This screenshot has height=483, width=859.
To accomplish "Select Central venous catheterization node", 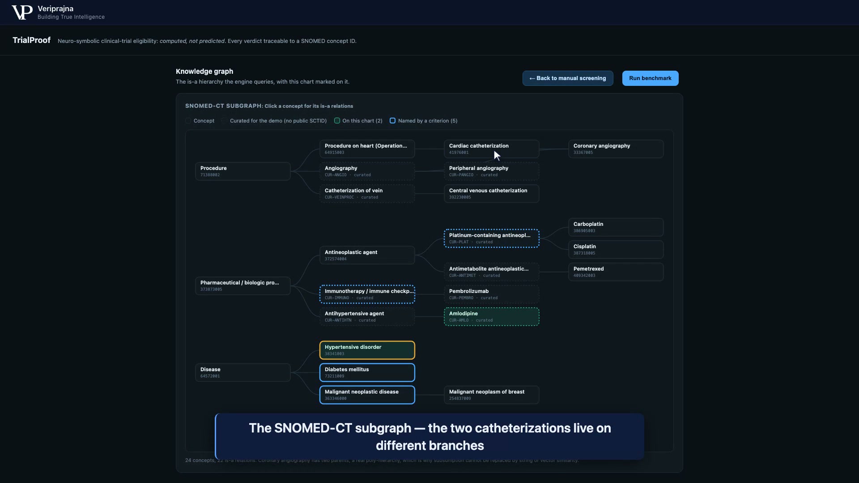I will (x=491, y=194).
